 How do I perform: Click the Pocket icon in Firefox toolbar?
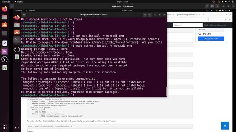(225, 19)
